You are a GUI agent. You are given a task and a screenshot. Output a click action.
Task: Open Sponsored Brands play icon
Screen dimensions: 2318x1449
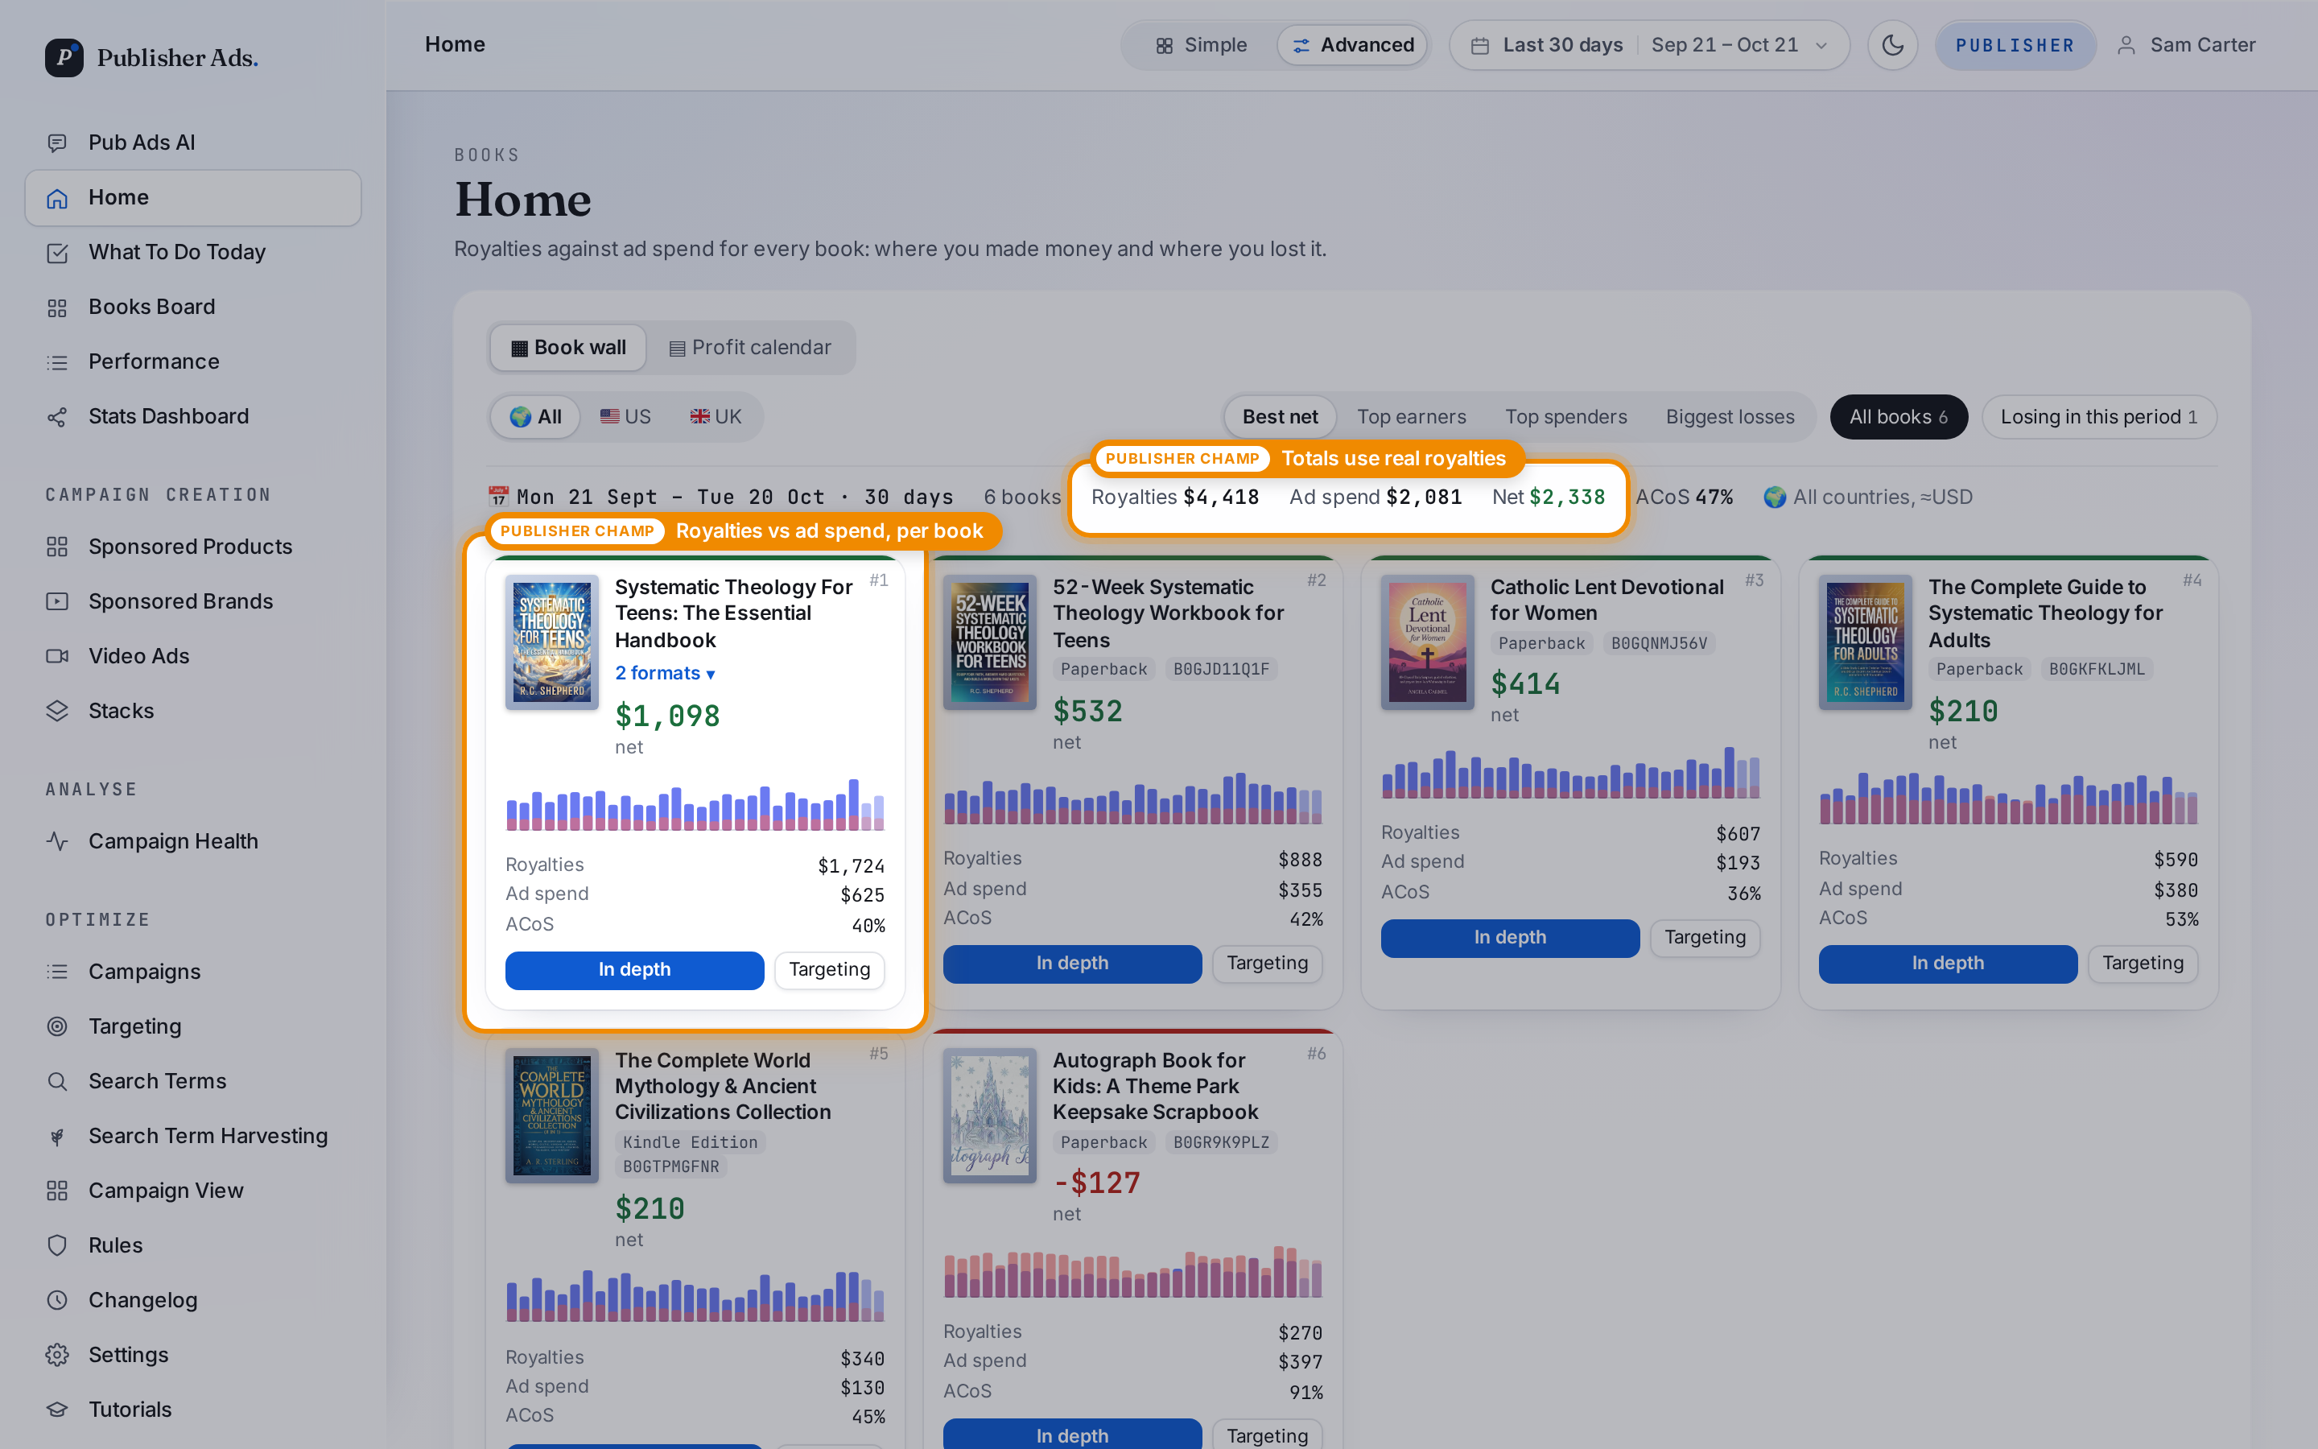pos(57,601)
